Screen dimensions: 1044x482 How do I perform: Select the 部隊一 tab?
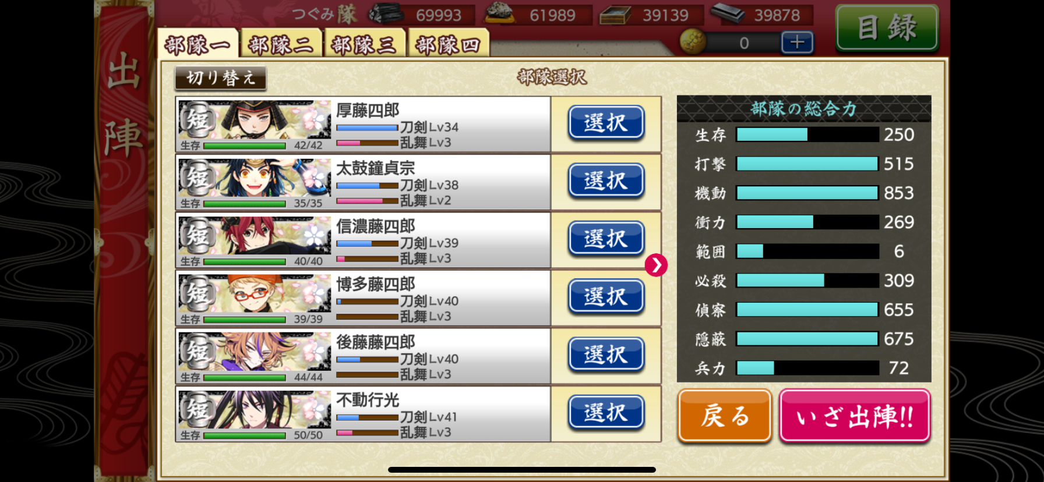(197, 44)
